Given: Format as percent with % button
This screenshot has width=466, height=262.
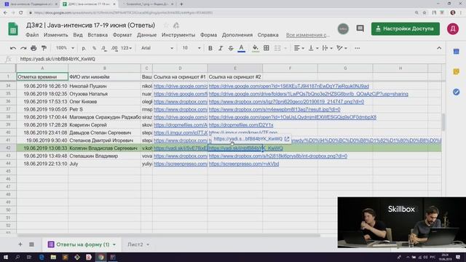Looking at the screenshot, I should [94, 48].
